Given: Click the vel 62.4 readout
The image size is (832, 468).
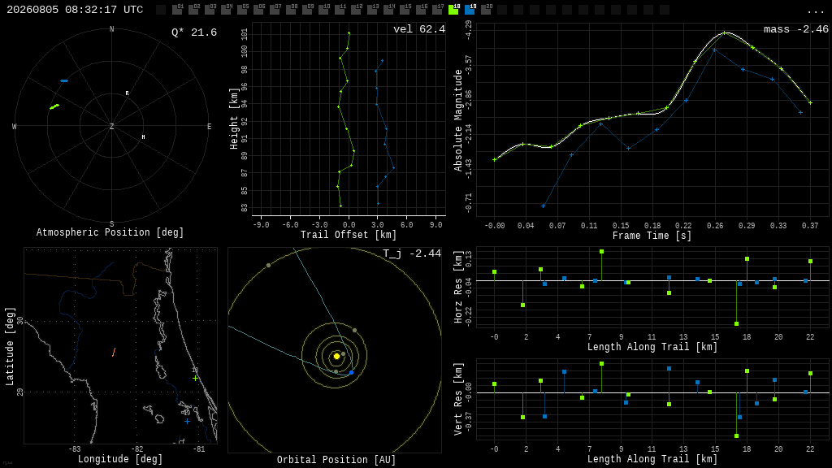Looking at the screenshot, I should [x=419, y=29].
